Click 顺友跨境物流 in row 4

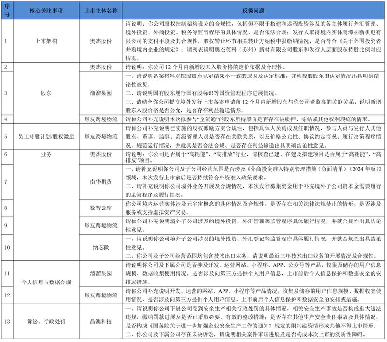[101, 119]
